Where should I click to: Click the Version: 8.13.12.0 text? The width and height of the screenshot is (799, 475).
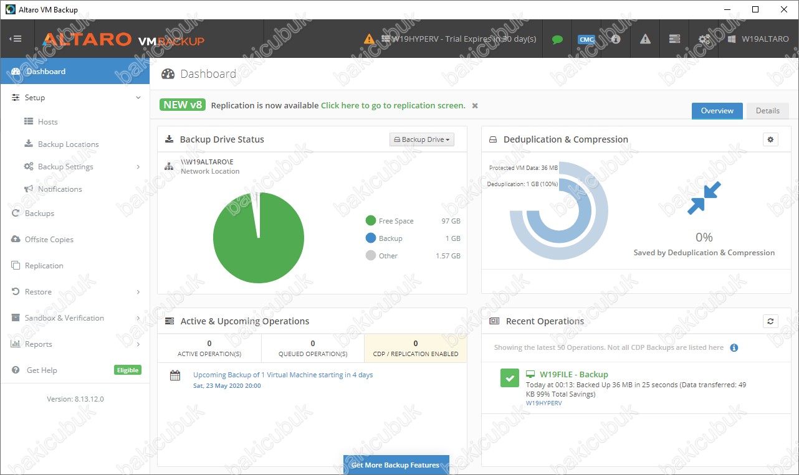coord(75,399)
